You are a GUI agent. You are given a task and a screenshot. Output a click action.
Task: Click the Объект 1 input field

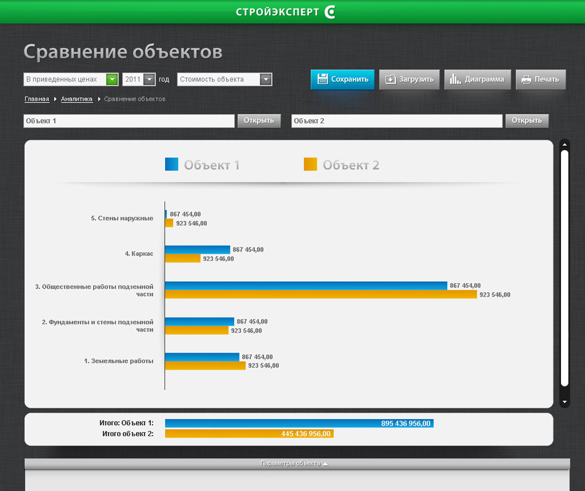coord(129,121)
